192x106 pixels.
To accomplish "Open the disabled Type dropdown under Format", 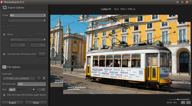I will (27, 20).
